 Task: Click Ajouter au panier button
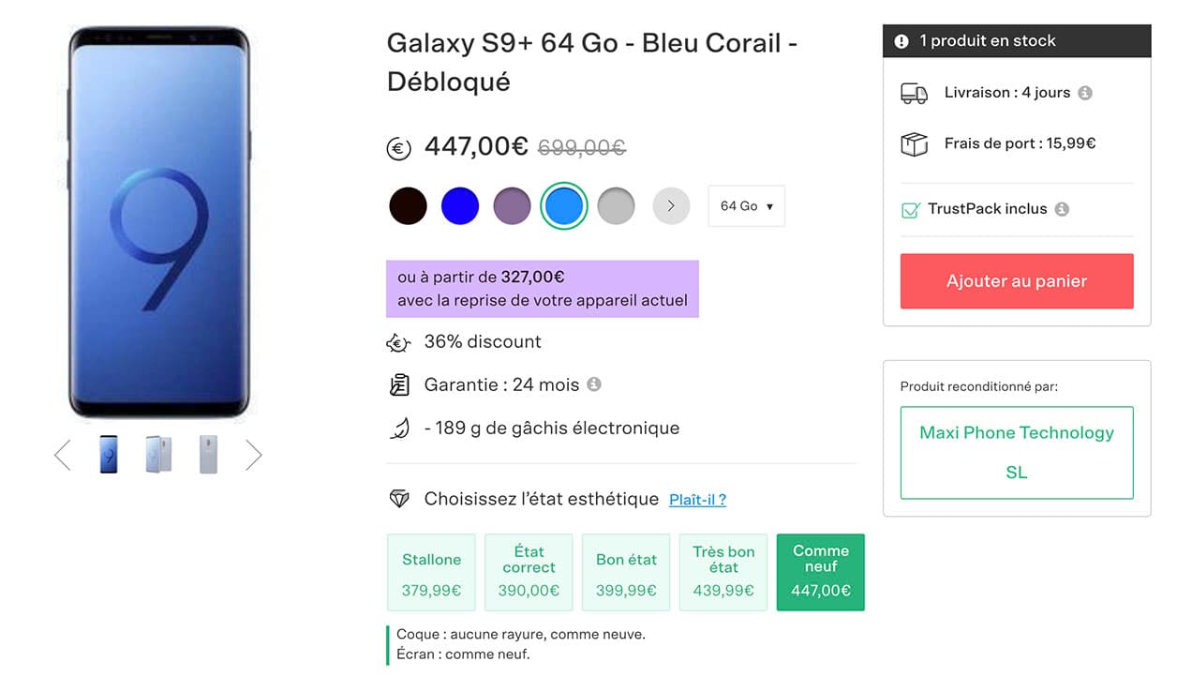click(x=1017, y=281)
